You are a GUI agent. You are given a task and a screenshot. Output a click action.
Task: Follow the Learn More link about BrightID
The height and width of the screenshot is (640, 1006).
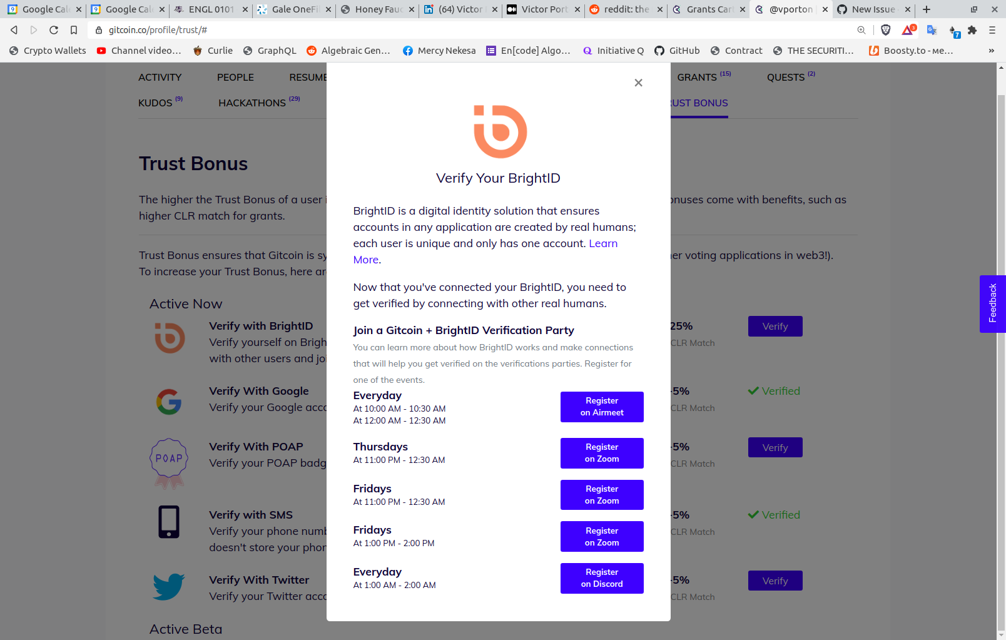(x=603, y=243)
